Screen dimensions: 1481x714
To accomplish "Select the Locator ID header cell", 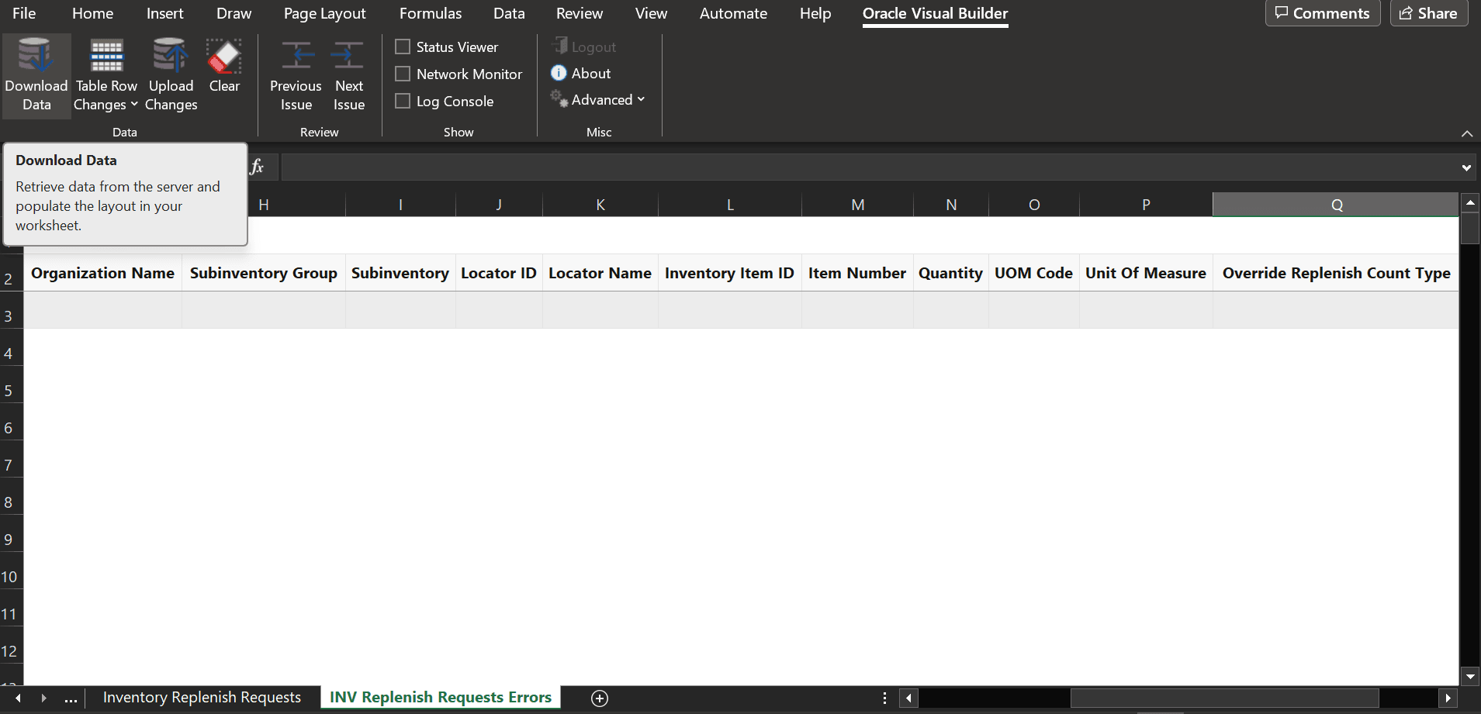I will [x=499, y=273].
